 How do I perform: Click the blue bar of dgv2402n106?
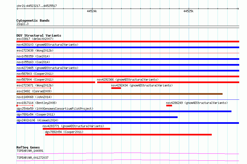[x=128, y=123]
